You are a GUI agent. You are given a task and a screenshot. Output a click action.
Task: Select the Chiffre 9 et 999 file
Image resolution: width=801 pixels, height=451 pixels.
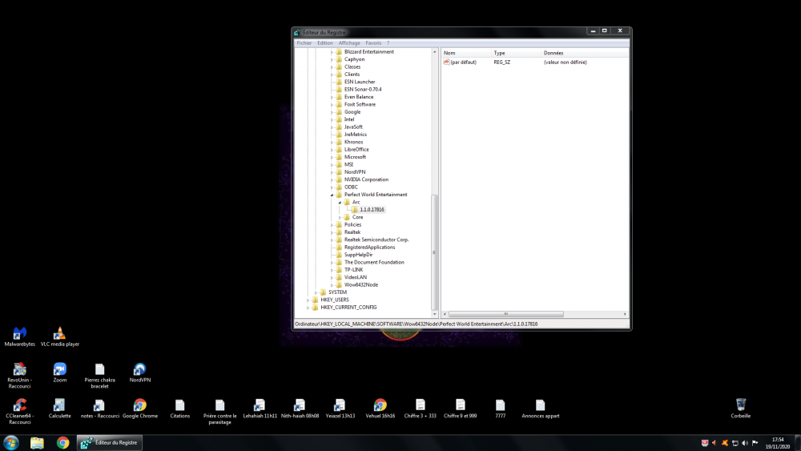[x=461, y=408]
